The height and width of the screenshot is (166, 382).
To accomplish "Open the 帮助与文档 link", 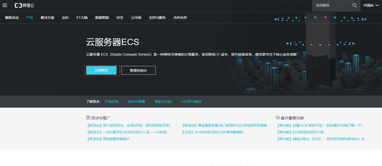I will click(163, 102).
